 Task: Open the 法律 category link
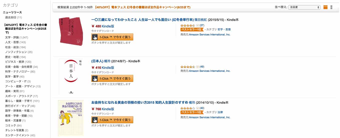(220, 112)
